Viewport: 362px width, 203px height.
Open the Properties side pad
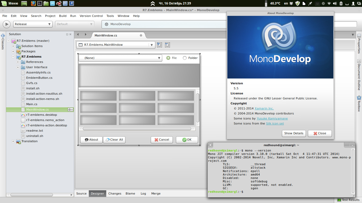(x=359, y=44)
